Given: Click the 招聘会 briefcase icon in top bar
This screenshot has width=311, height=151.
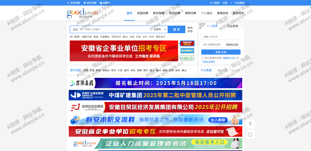Looking at the screenshot, I should (x=101, y=3).
